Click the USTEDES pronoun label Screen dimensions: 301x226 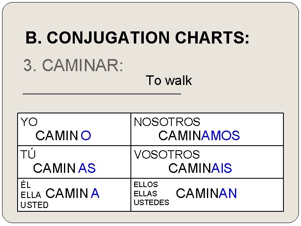[x=151, y=203]
